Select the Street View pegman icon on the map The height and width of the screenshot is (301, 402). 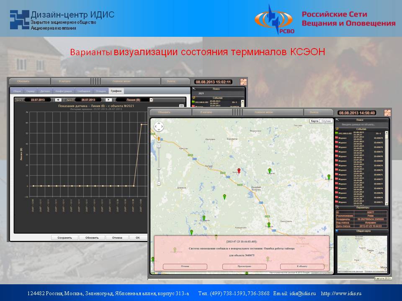(159, 139)
